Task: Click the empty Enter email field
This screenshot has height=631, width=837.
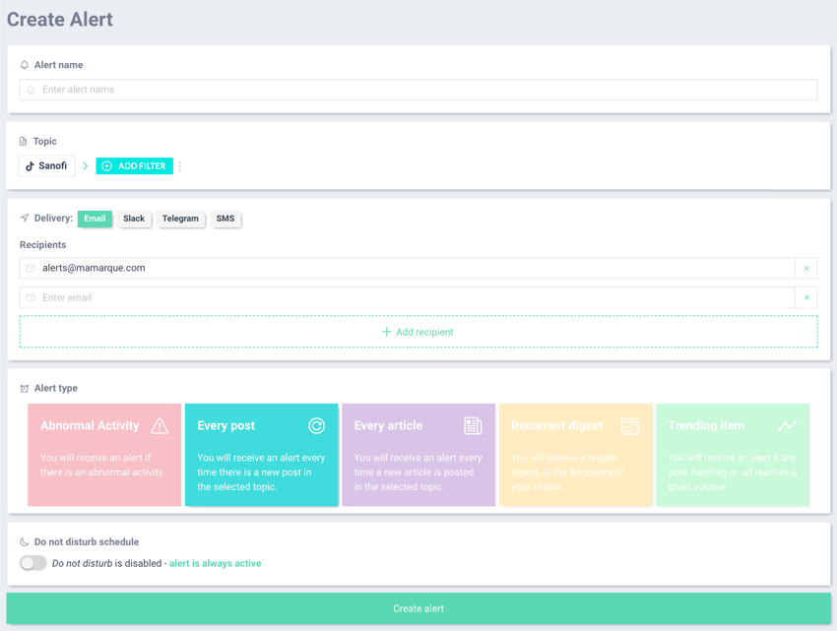Action: (414, 298)
